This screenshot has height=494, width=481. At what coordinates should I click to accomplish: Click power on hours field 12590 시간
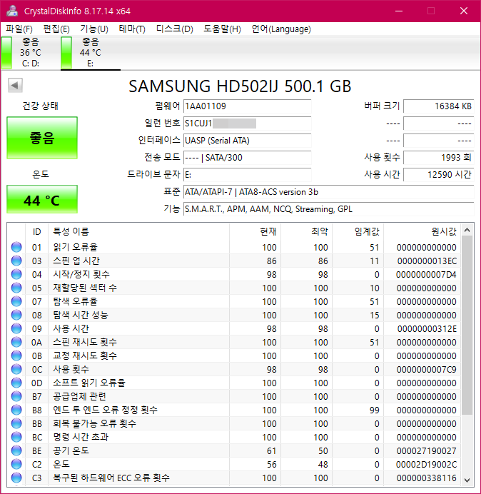[x=438, y=174]
